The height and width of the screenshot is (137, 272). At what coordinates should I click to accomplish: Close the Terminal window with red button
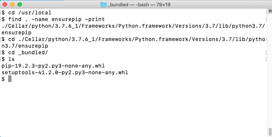tap(5, 4)
